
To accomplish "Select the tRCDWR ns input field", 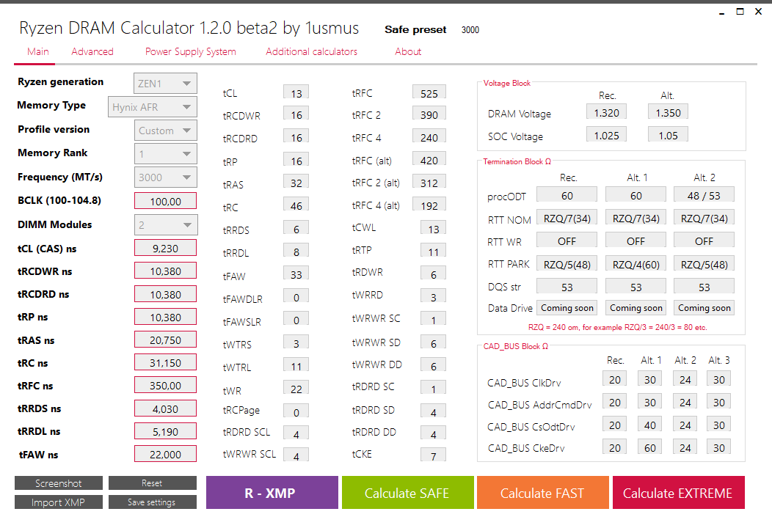I will click(165, 271).
